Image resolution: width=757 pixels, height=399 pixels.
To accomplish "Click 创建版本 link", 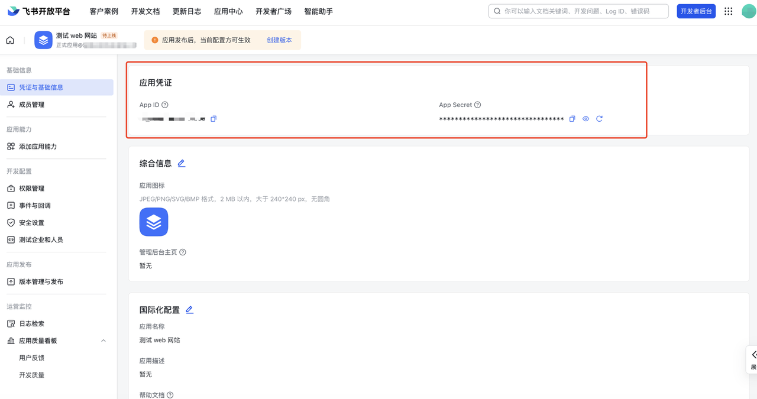I will [x=279, y=40].
